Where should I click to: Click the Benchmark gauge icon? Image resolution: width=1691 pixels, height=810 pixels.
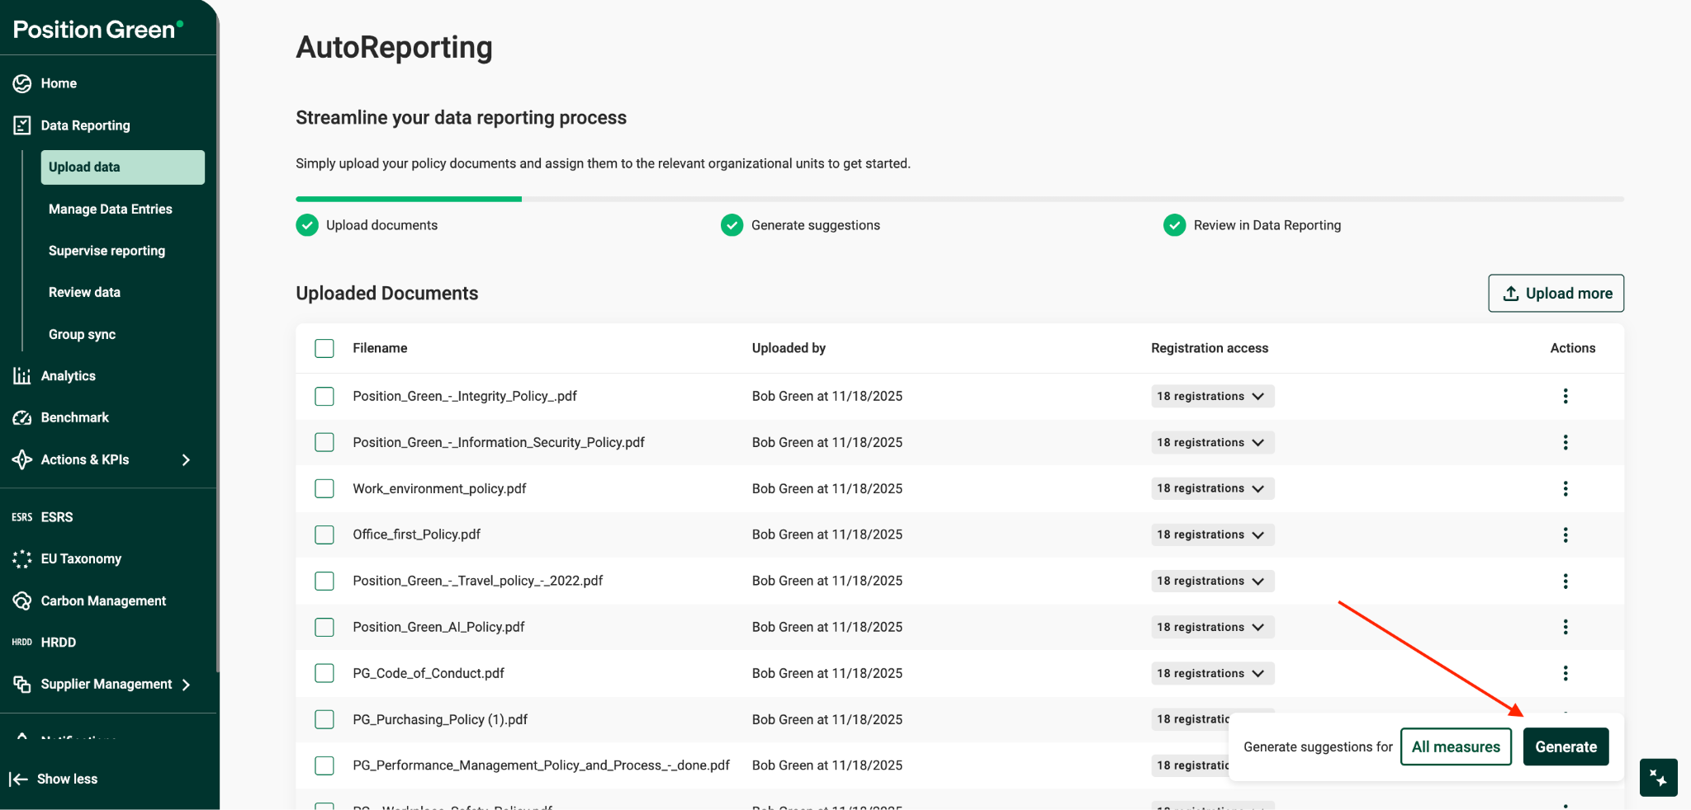point(22,417)
